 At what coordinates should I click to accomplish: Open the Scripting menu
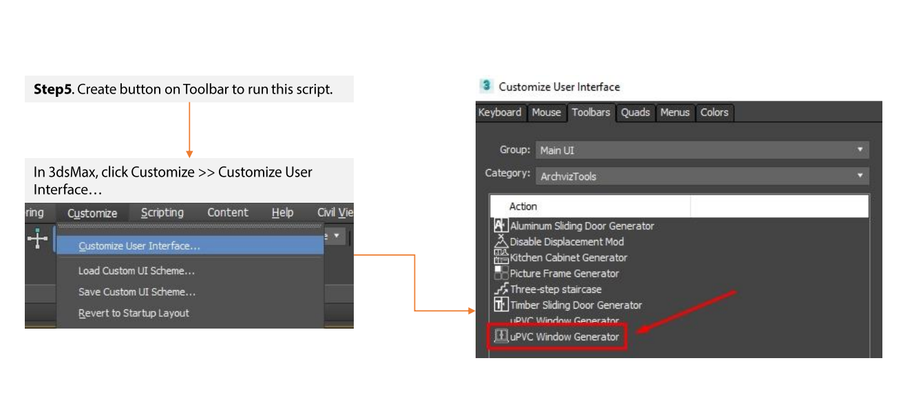(162, 213)
